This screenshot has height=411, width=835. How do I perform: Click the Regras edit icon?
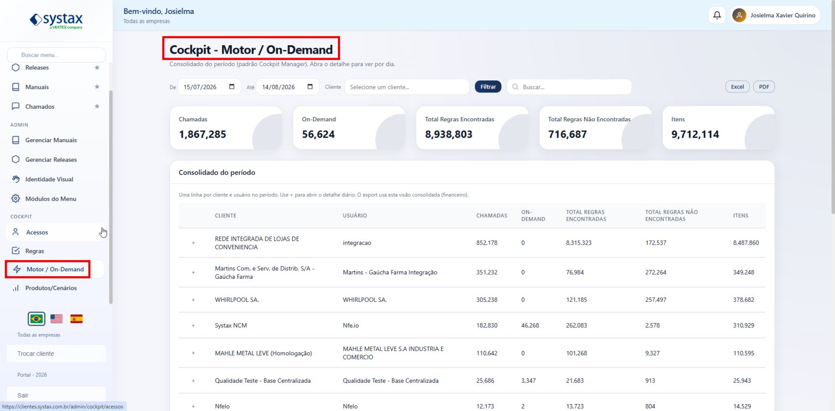point(16,250)
